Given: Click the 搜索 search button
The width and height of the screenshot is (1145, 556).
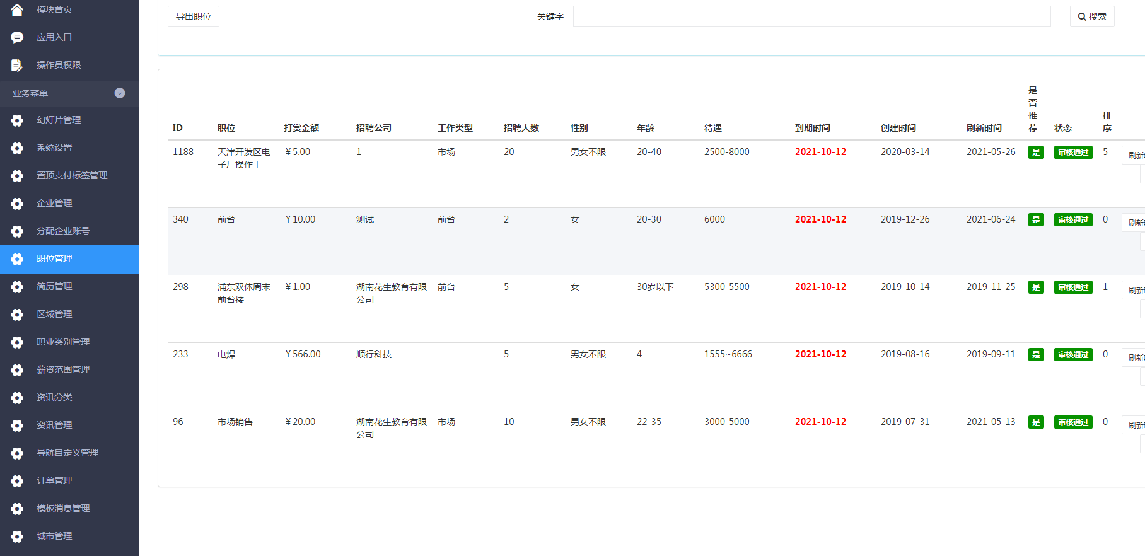Looking at the screenshot, I should pyautogui.click(x=1091, y=16).
